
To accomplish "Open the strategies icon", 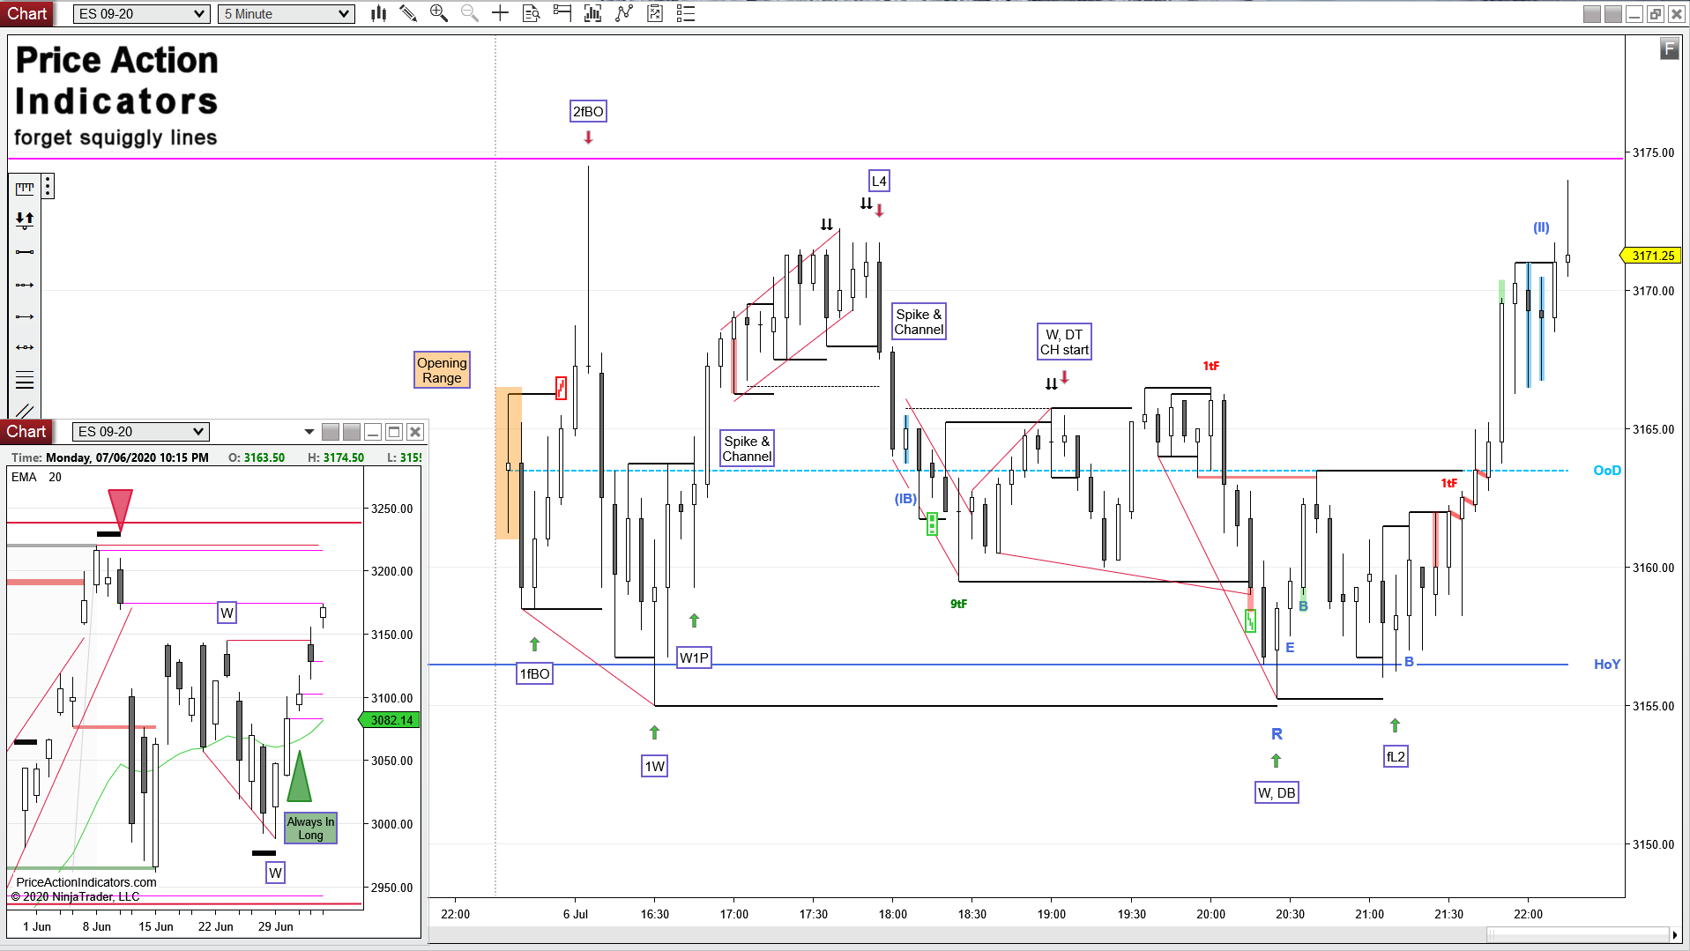I will click(654, 13).
